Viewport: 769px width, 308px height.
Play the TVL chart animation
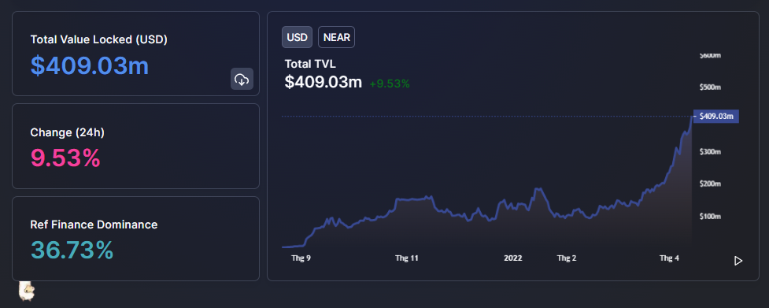pos(738,261)
